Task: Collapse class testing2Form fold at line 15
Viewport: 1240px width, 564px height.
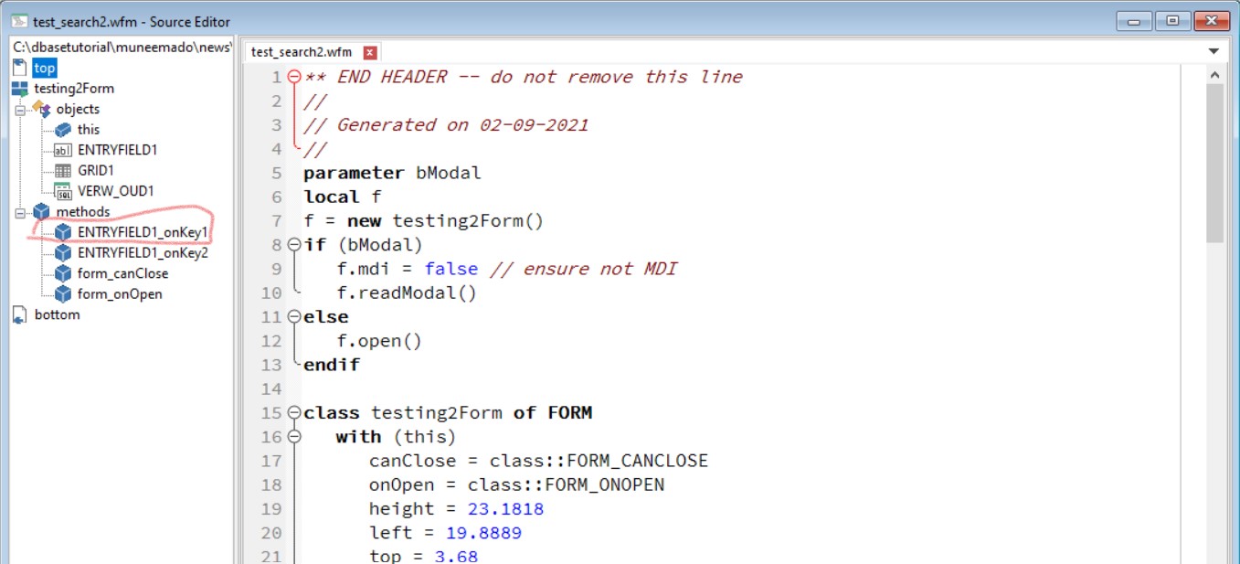Action: point(294,413)
